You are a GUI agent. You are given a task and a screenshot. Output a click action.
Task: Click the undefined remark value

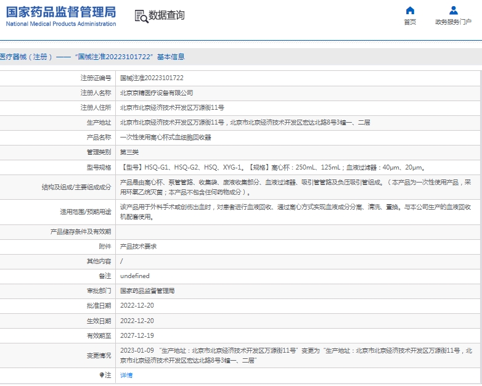[x=134, y=276]
